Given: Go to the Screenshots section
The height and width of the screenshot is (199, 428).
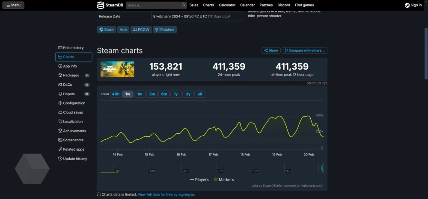Looking at the screenshot, I should 73,140.
